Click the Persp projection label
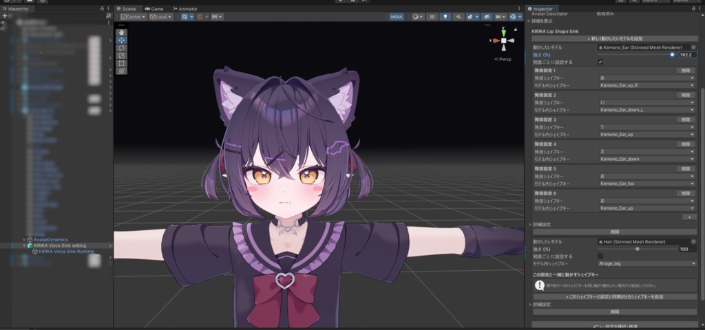705x330 pixels. pos(505,59)
